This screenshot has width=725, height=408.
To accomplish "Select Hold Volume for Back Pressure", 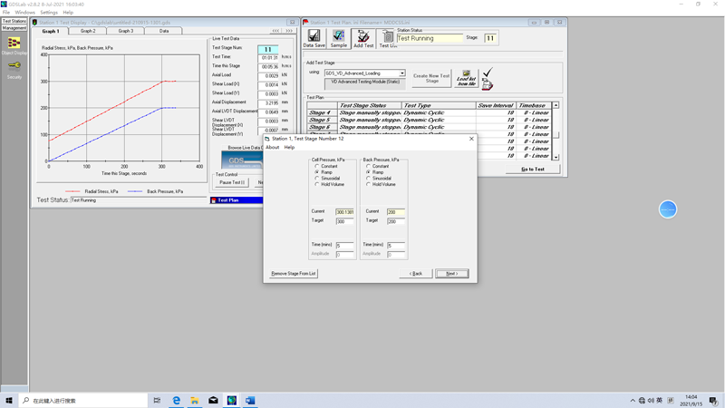I will pyautogui.click(x=369, y=184).
